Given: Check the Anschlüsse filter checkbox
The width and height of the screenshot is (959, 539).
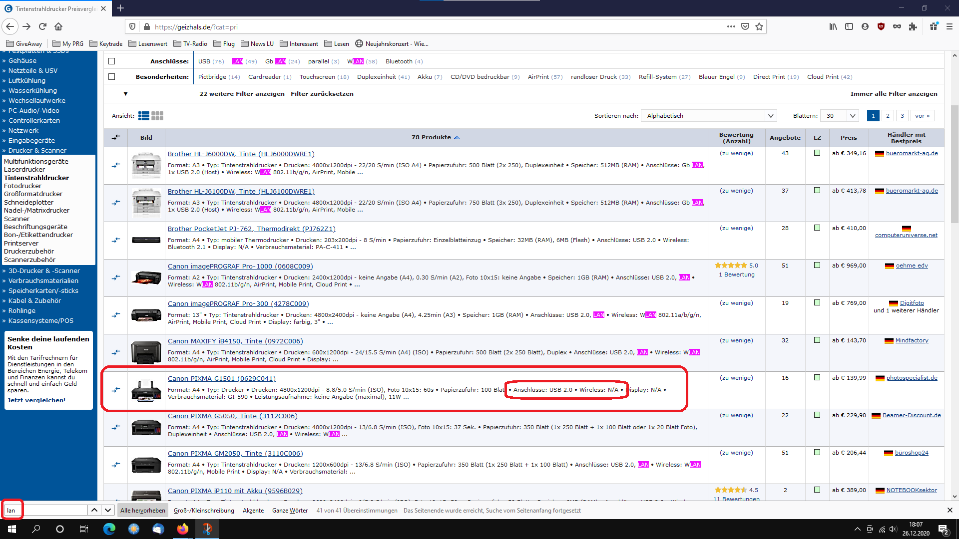Looking at the screenshot, I should pyautogui.click(x=111, y=61).
